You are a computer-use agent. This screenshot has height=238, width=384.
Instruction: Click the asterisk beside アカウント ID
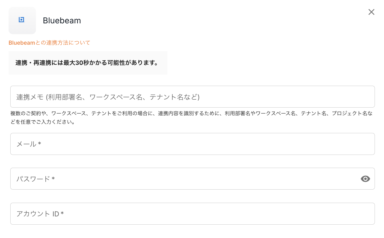(x=62, y=214)
